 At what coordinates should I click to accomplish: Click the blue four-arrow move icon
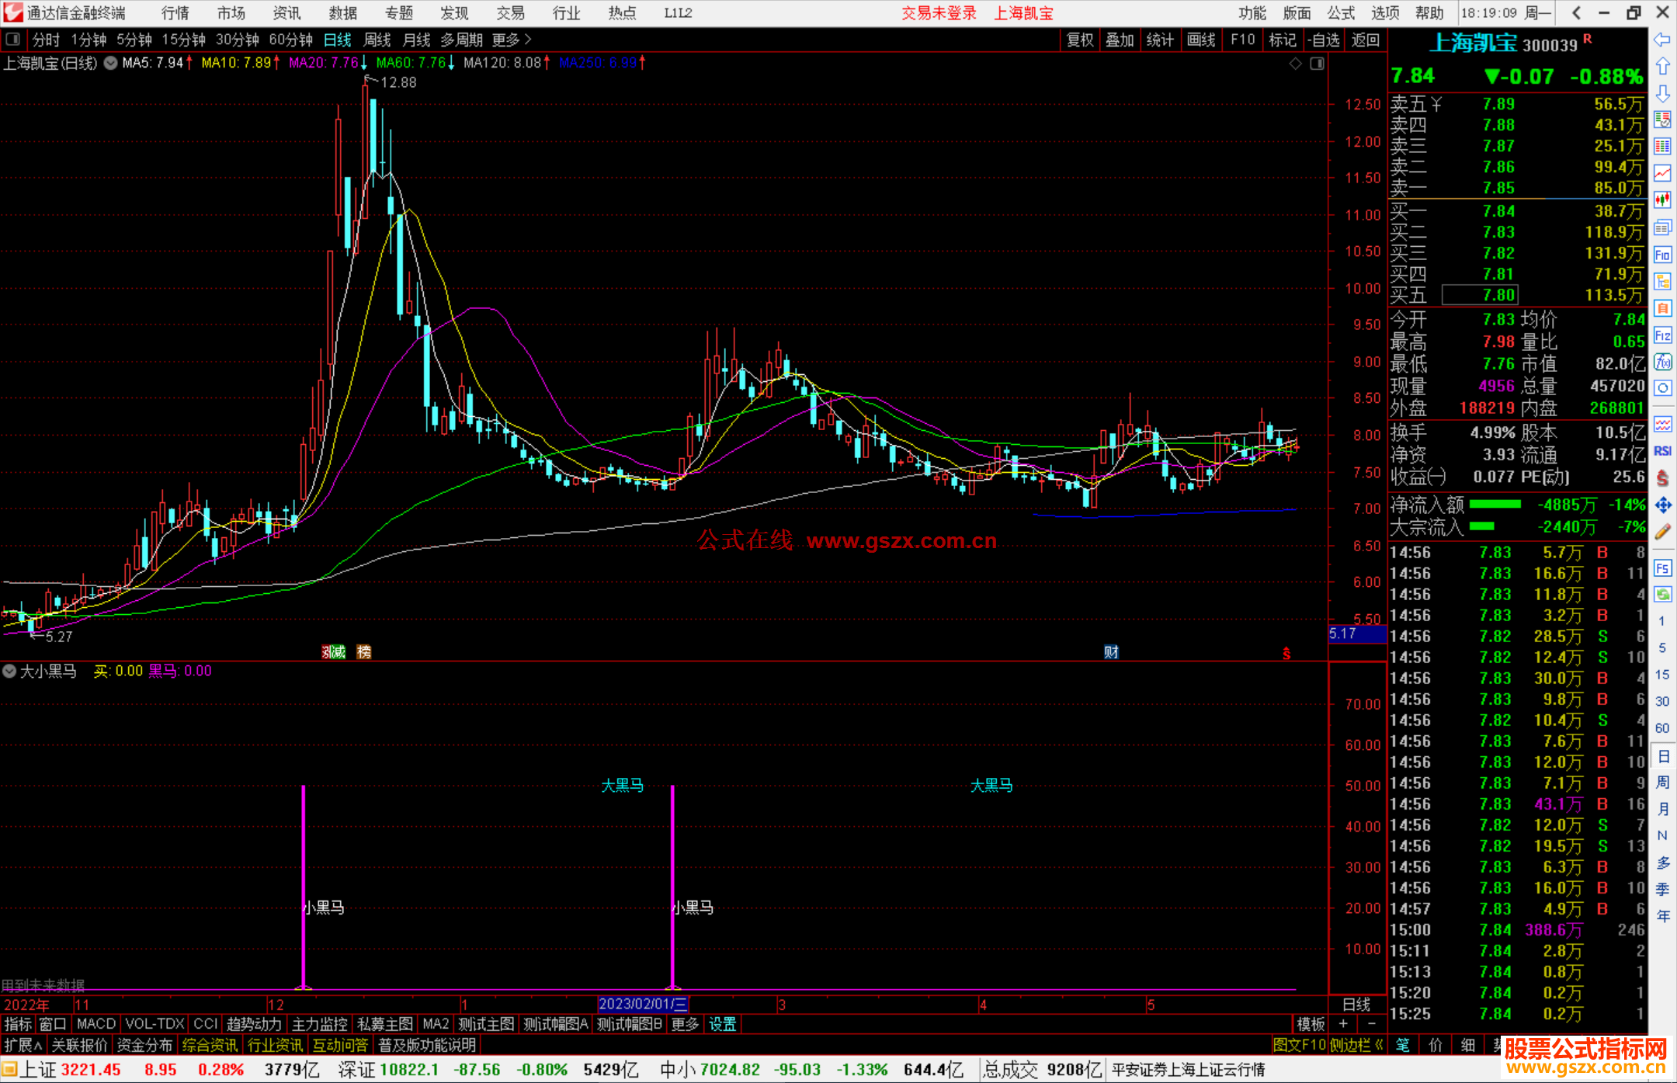pyautogui.click(x=1662, y=505)
